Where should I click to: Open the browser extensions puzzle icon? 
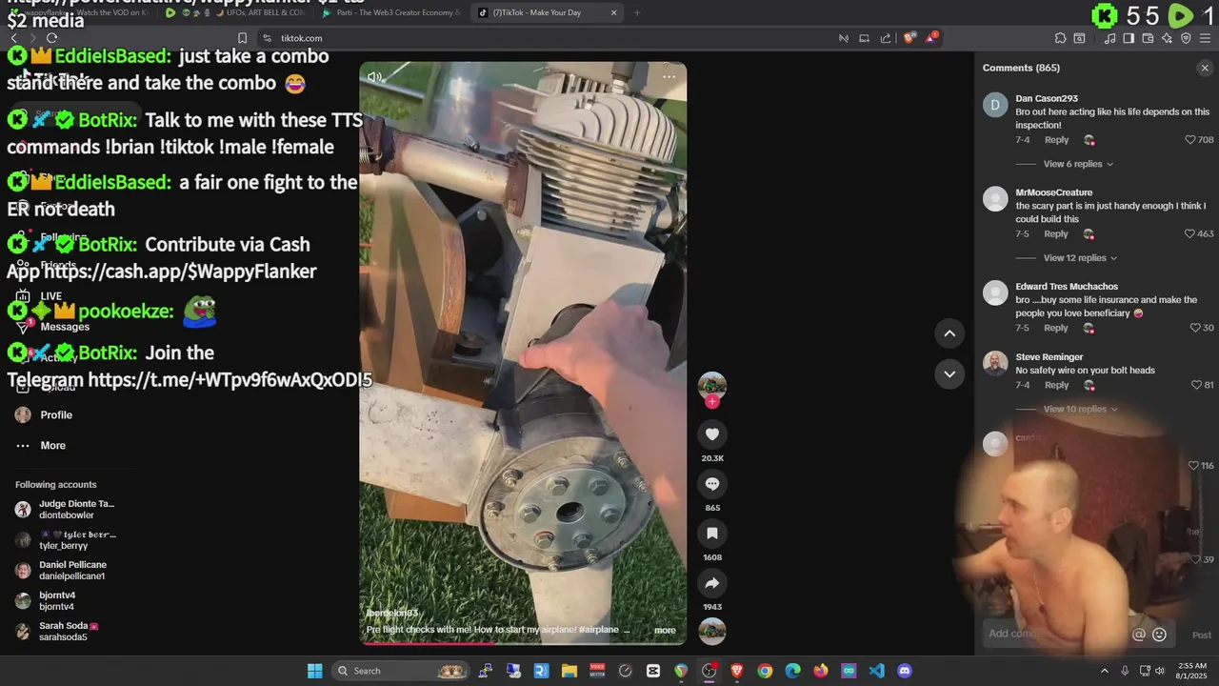click(1060, 38)
